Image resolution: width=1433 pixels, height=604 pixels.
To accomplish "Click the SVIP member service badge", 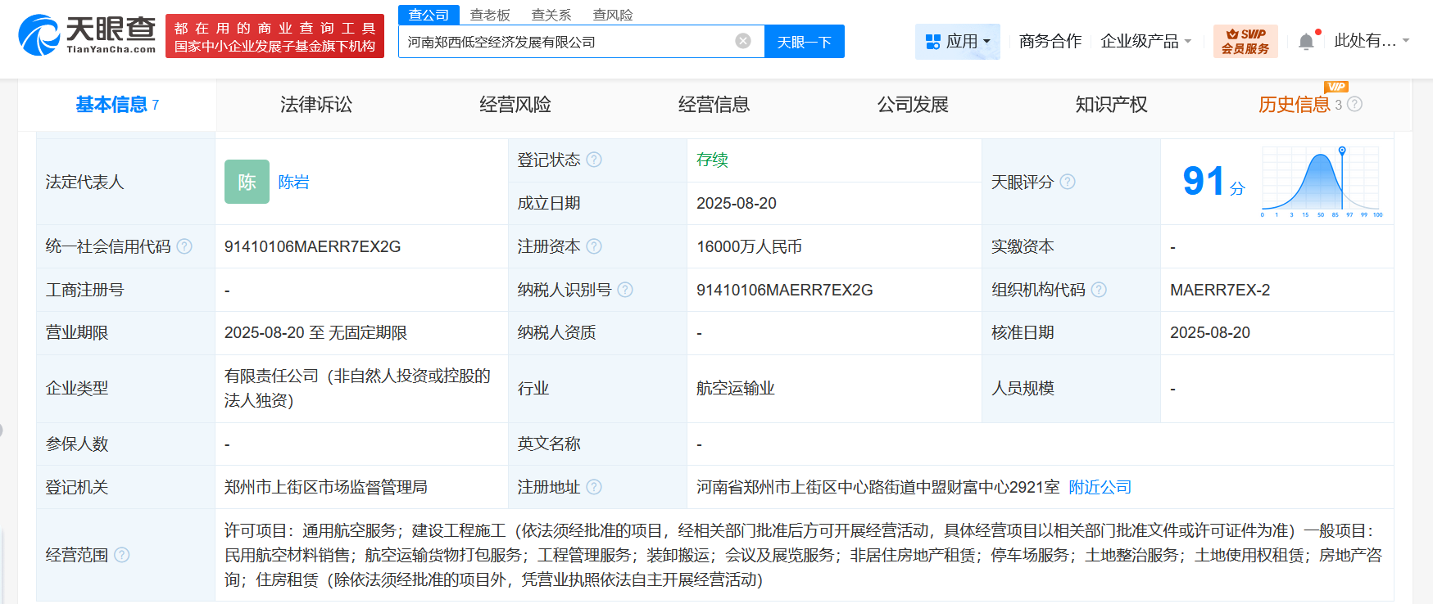I will 1245,41.
